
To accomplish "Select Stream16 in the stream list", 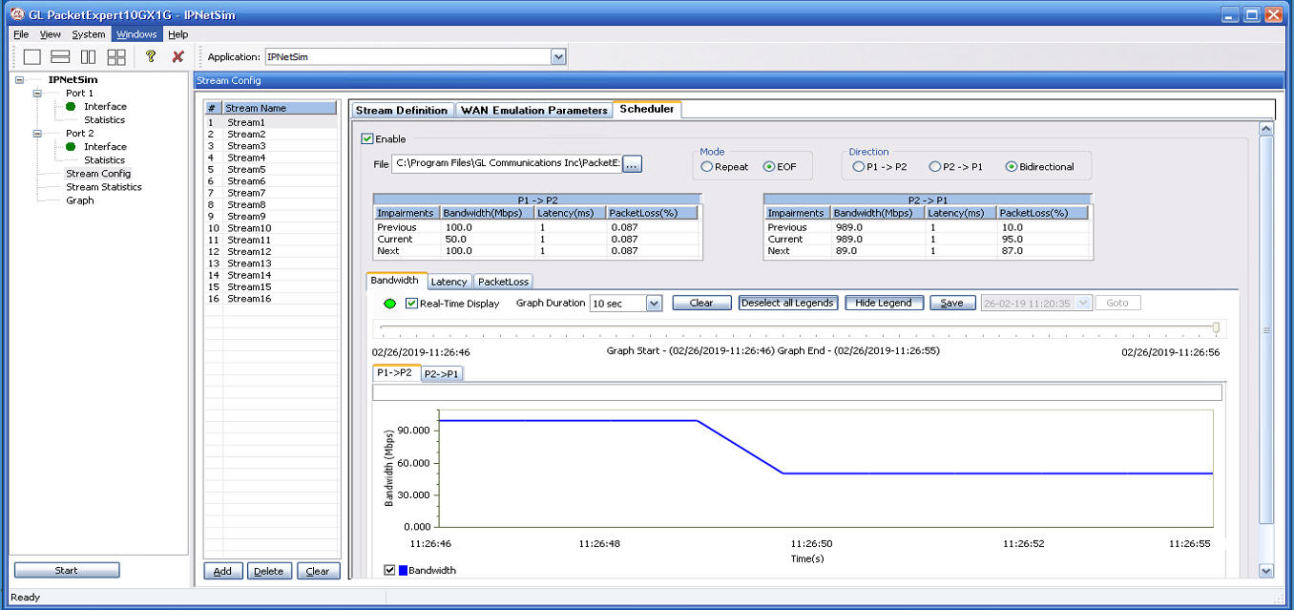I will point(271,299).
